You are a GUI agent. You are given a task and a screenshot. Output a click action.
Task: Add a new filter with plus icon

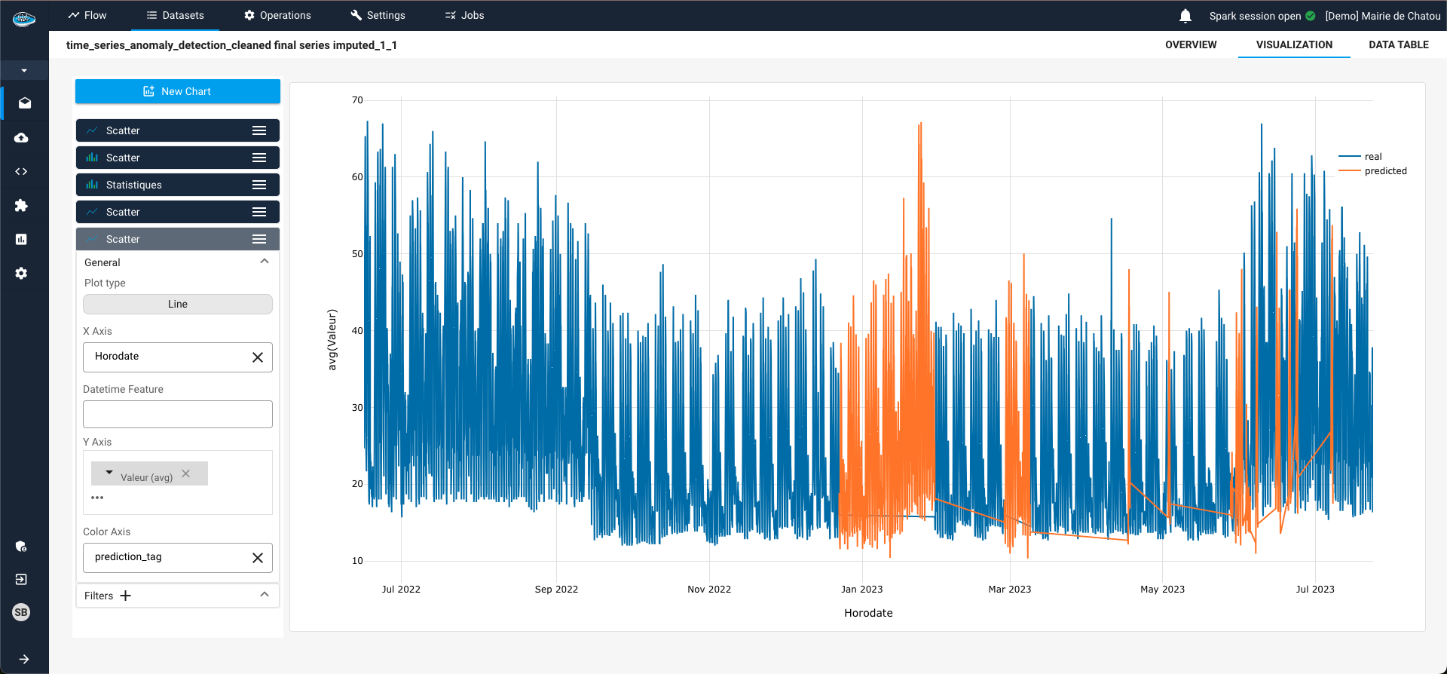click(x=126, y=596)
